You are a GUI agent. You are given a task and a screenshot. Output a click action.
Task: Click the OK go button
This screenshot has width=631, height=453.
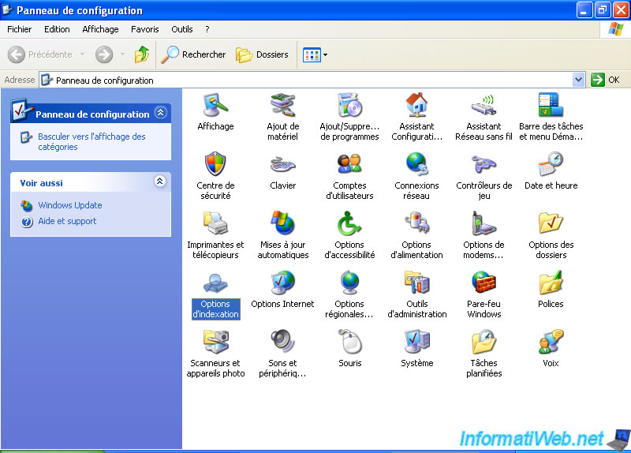(x=605, y=80)
